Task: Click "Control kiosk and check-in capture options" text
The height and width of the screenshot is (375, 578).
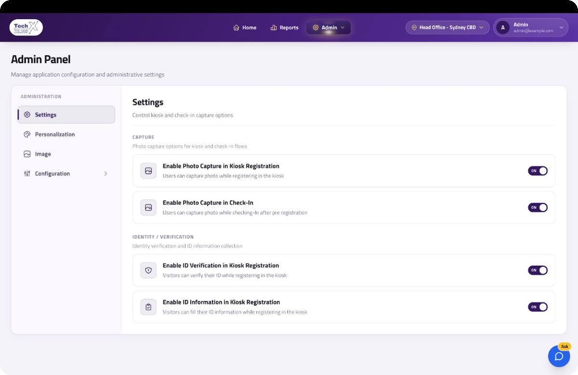Action: click(183, 116)
